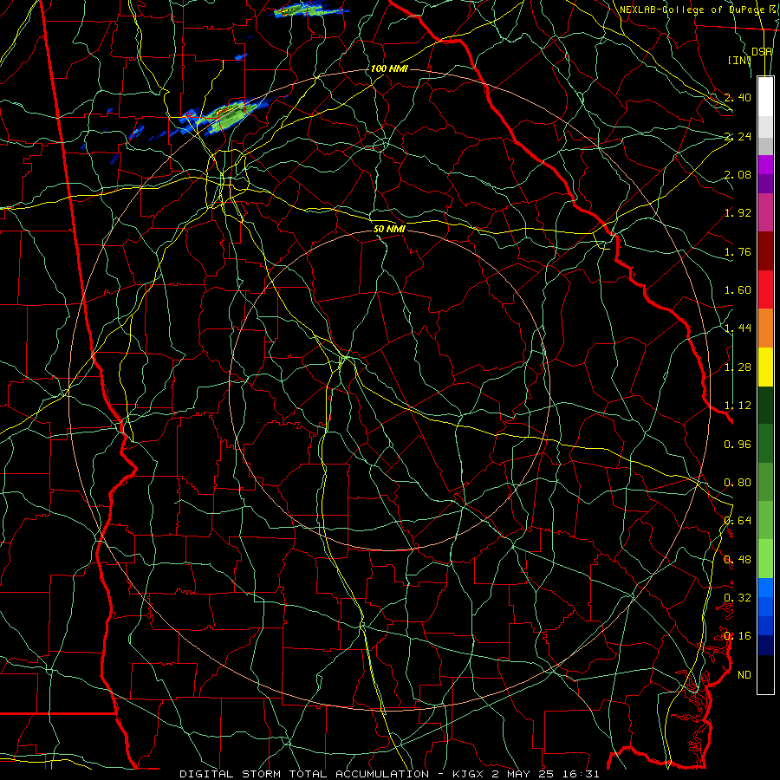Viewport: 780px width, 780px height.
Task: Pick the dark red legend swatch
Action: click(x=765, y=251)
